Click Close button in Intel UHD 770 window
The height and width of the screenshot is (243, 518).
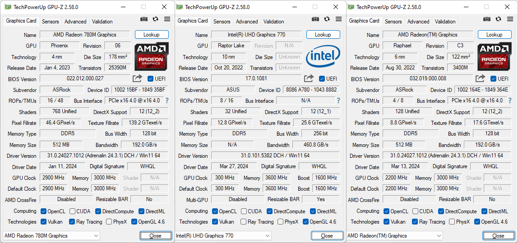pos(327,236)
